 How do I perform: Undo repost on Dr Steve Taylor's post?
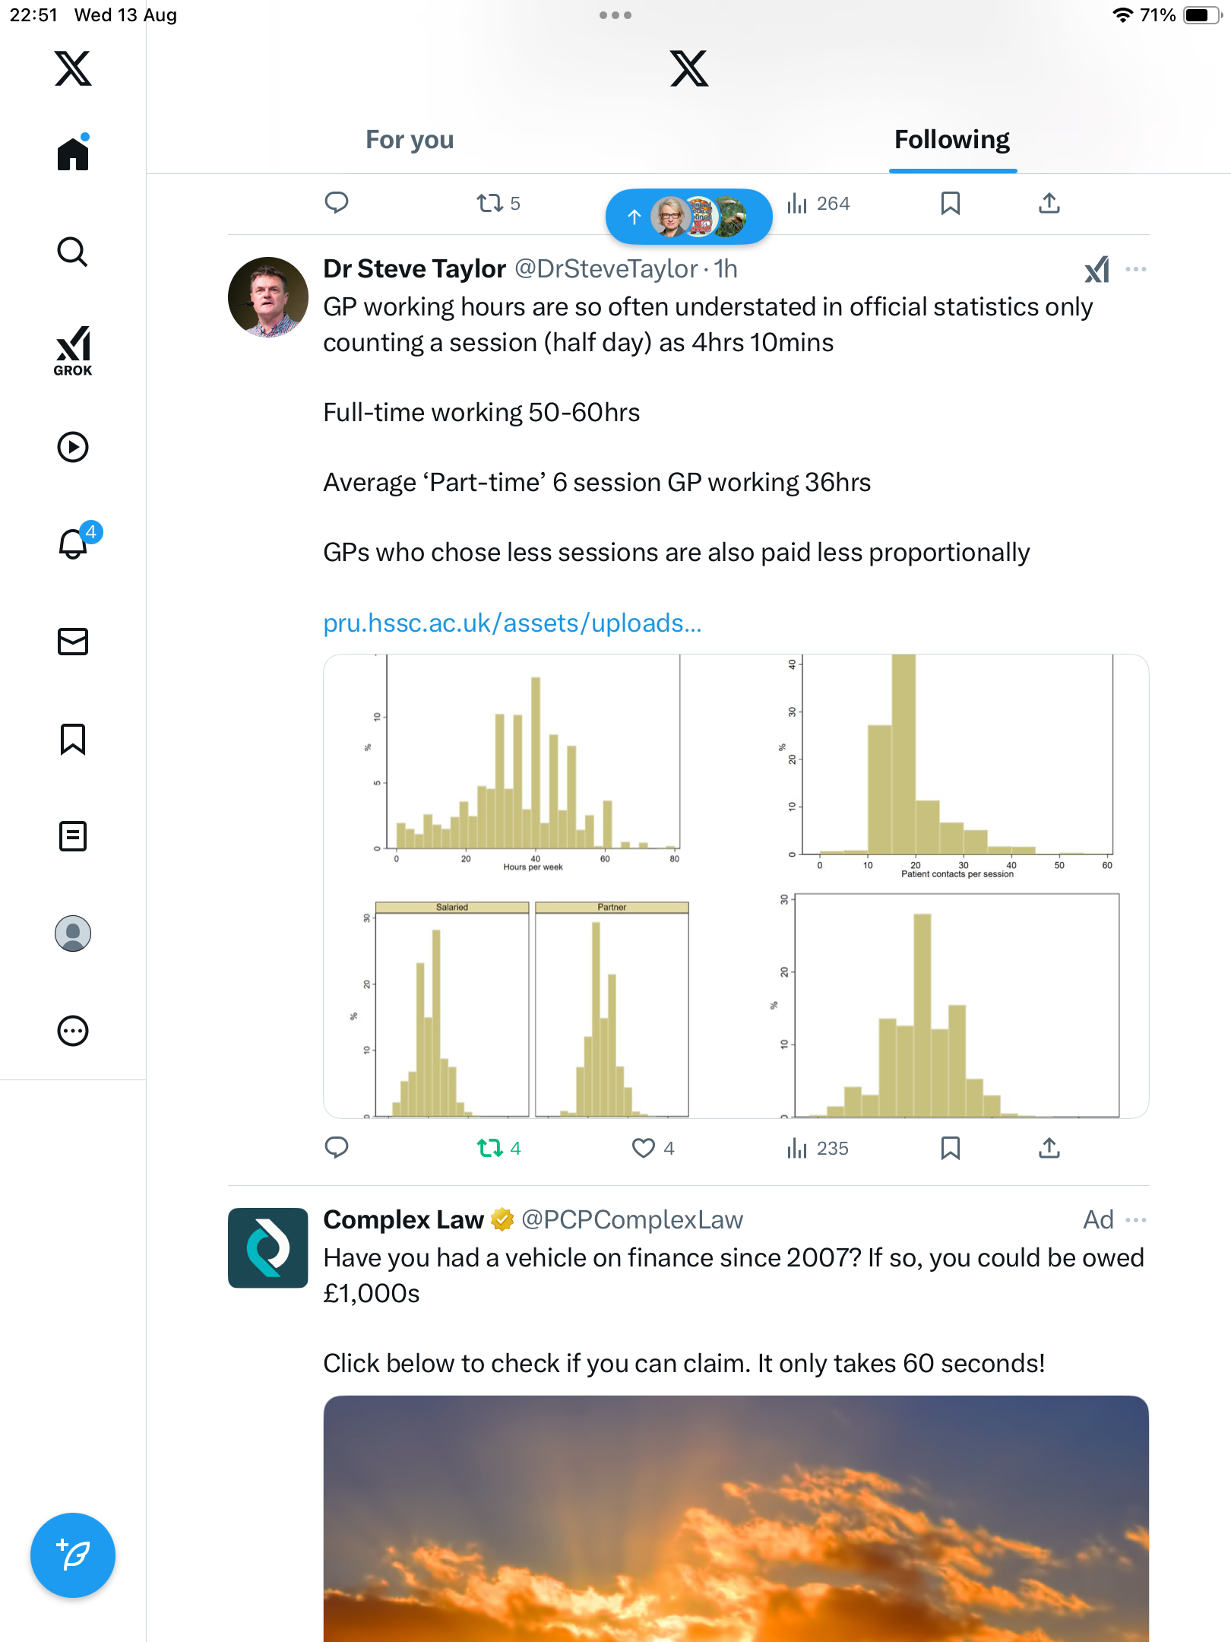click(490, 1148)
